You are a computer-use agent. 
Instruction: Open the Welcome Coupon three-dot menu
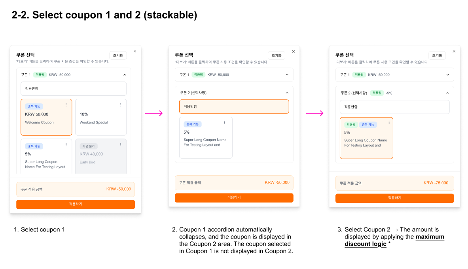(66, 105)
